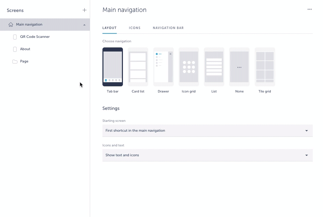The height and width of the screenshot is (217, 323).
Task: Click the About screen icon
Action: click(x=15, y=49)
